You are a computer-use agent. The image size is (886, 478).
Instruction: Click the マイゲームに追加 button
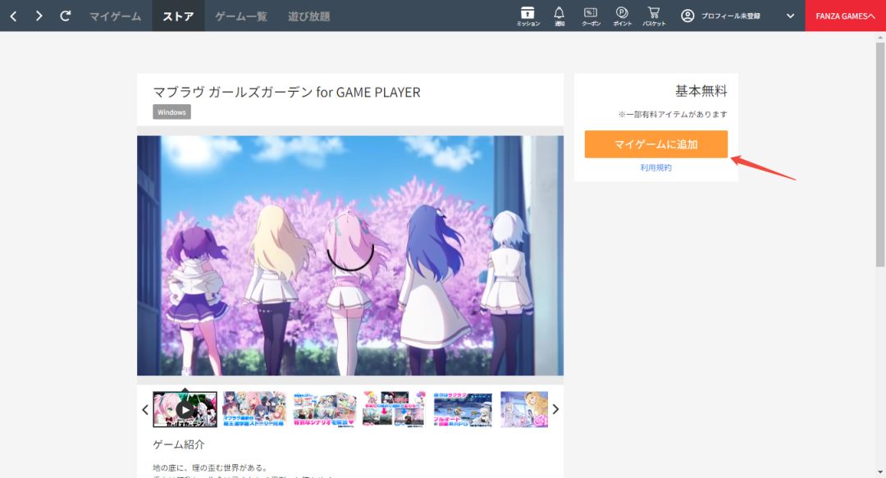[x=656, y=144]
